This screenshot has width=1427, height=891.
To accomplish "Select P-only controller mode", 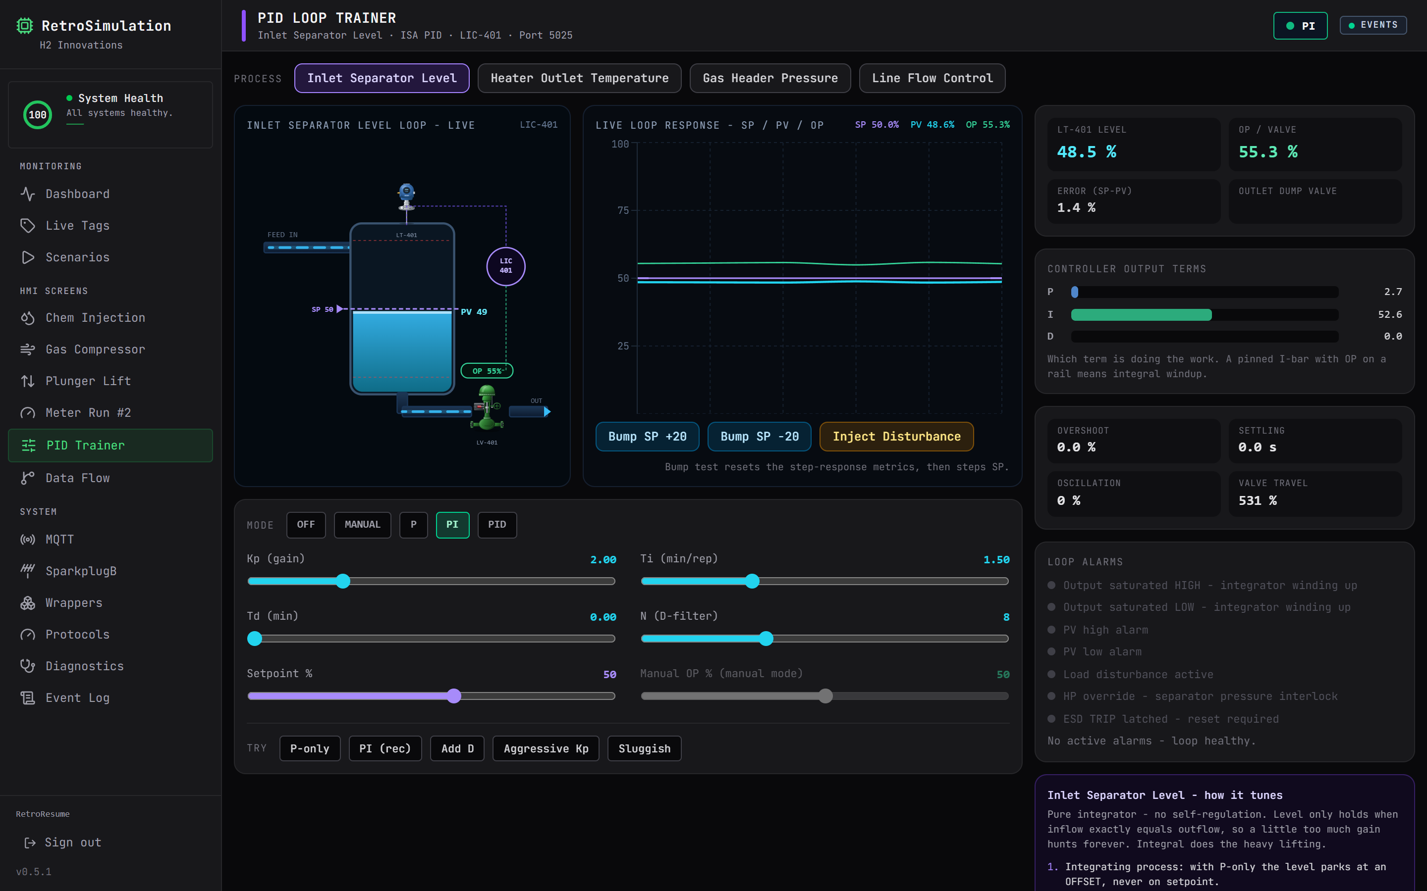I will pyautogui.click(x=413, y=525).
